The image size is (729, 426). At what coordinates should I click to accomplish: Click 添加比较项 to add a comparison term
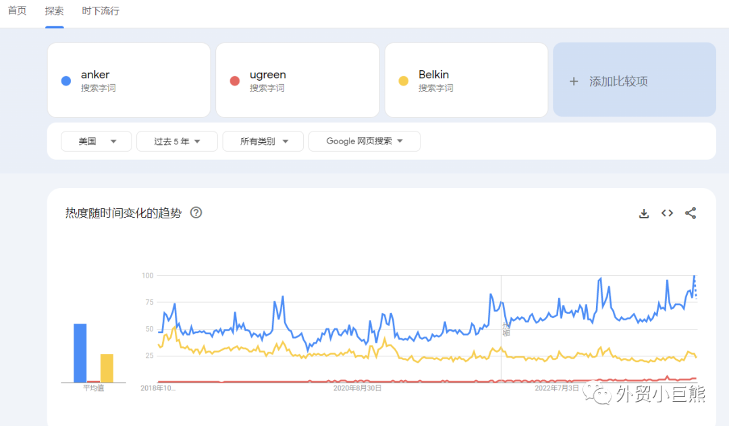[x=634, y=80]
